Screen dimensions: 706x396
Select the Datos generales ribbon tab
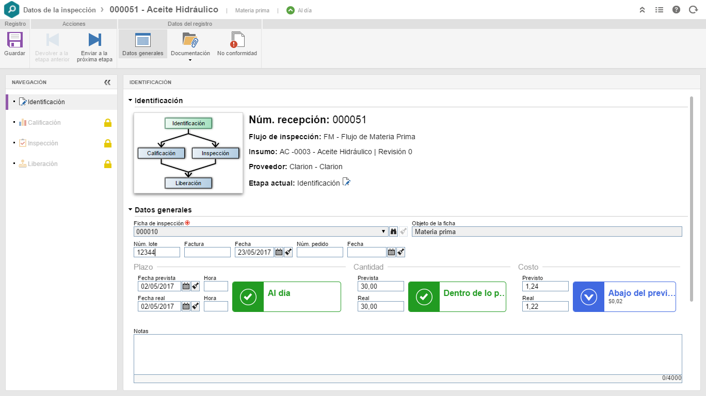tap(143, 44)
